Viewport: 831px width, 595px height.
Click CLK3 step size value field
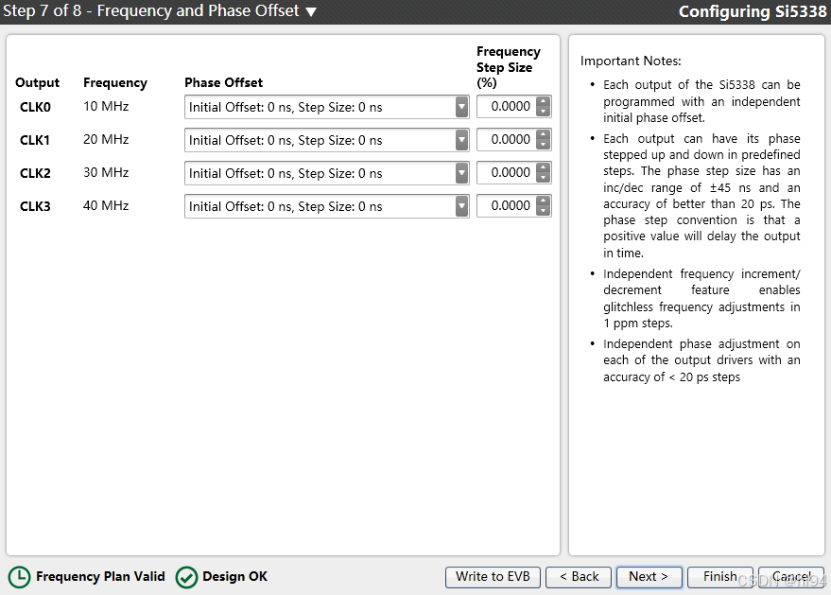[x=507, y=206]
